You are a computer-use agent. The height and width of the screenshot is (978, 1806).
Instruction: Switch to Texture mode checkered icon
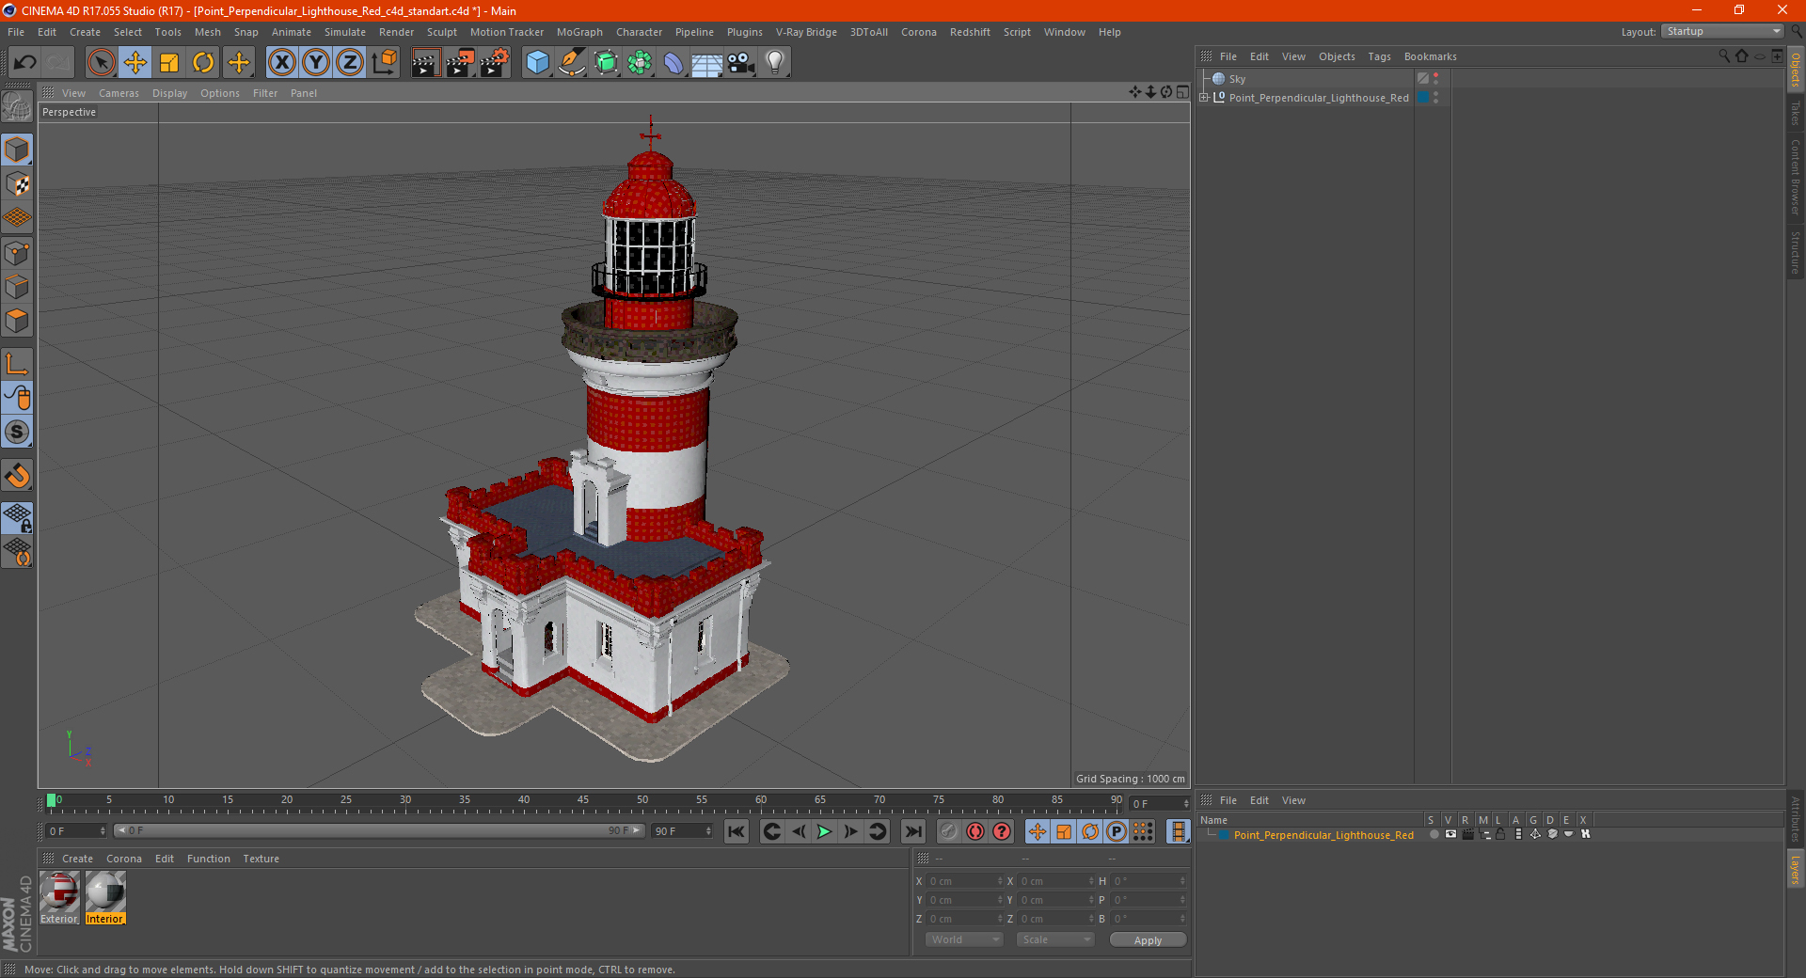(x=18, y=183)
